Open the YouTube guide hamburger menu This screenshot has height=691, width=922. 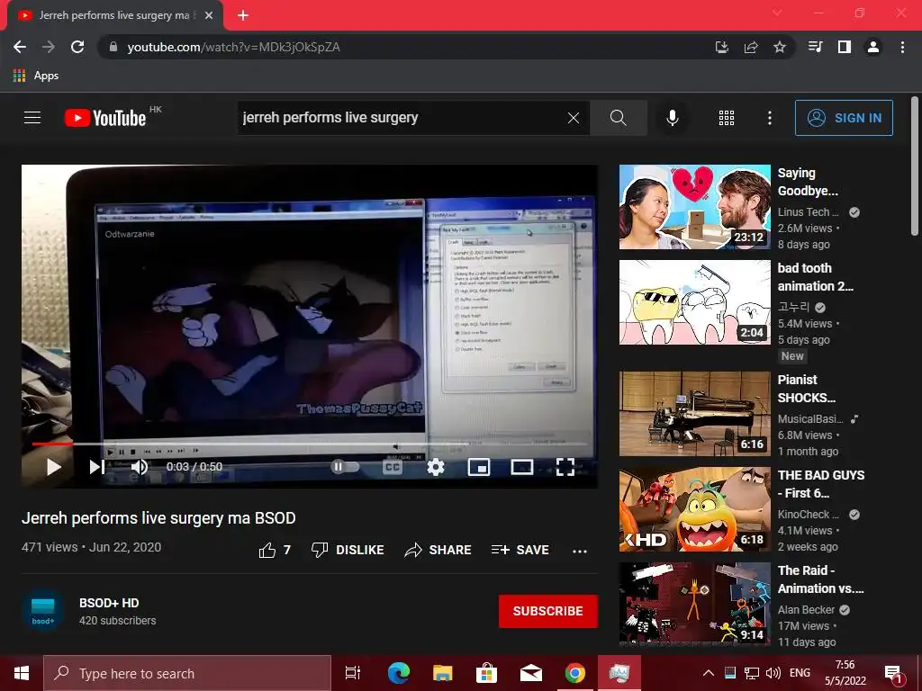[x=32, y=118]
